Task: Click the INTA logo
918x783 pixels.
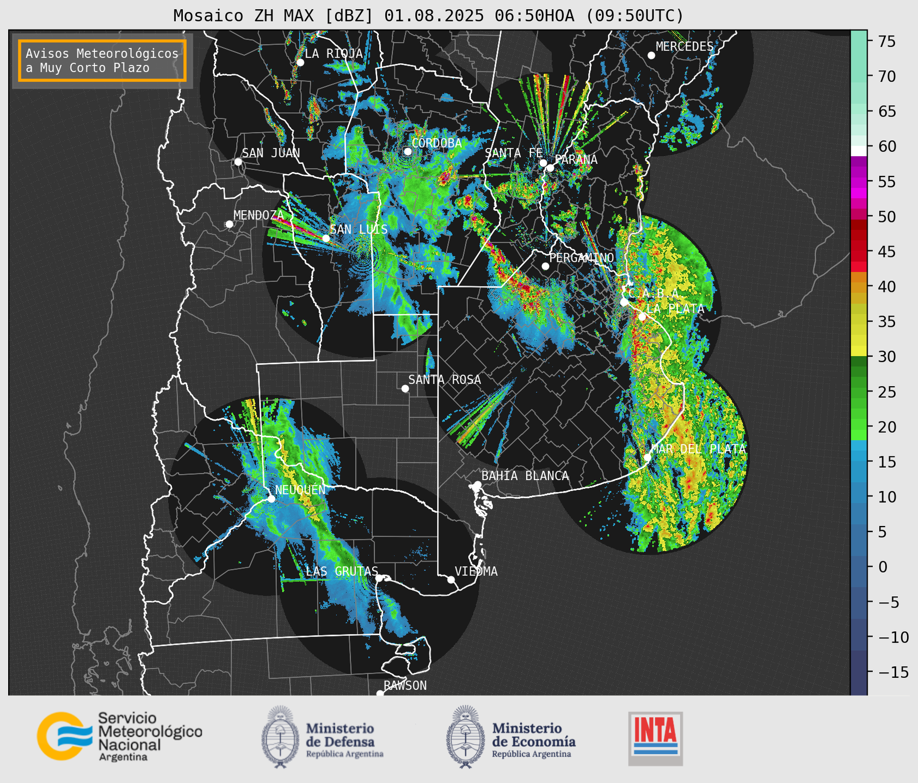Action: [x=656, y=738]
